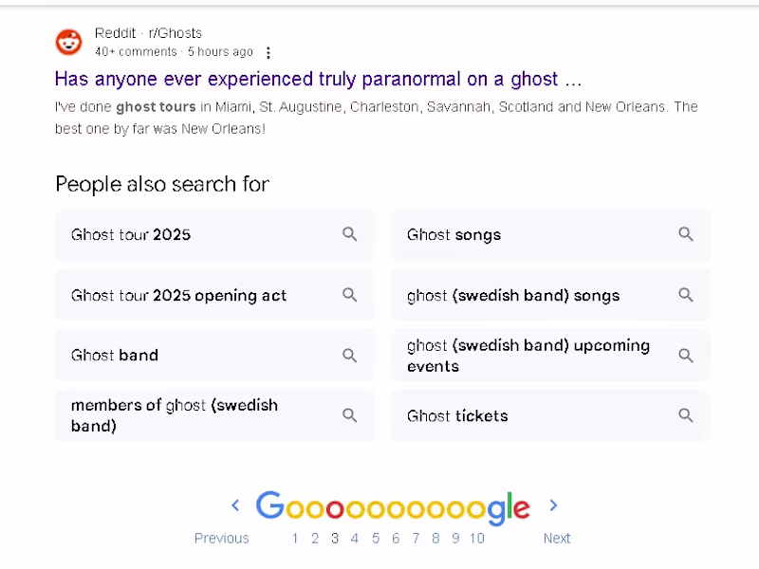Open the three-dot options menu on the Reddit result

click(x=268, y=52)
